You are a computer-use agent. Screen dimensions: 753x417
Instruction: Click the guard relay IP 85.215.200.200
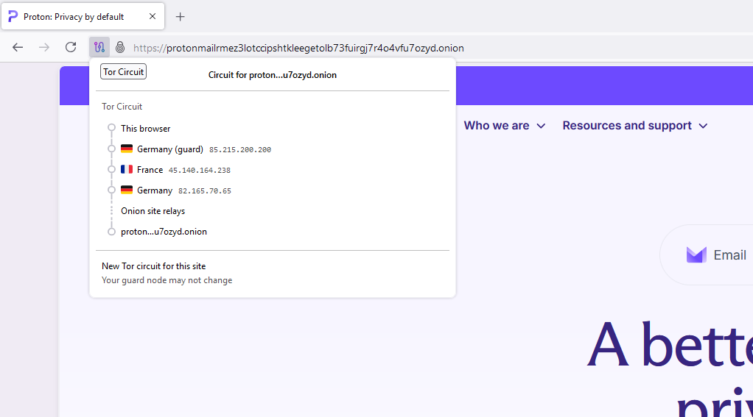tap(240, 149)
